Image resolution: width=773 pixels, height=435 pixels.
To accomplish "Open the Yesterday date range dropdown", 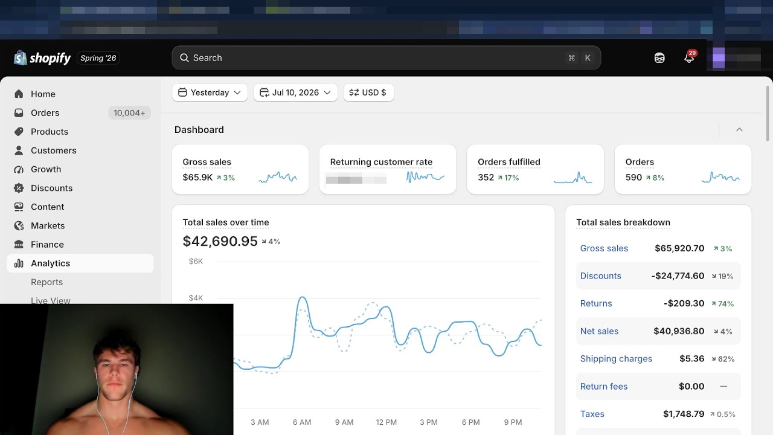I will [x=210, y=92].
